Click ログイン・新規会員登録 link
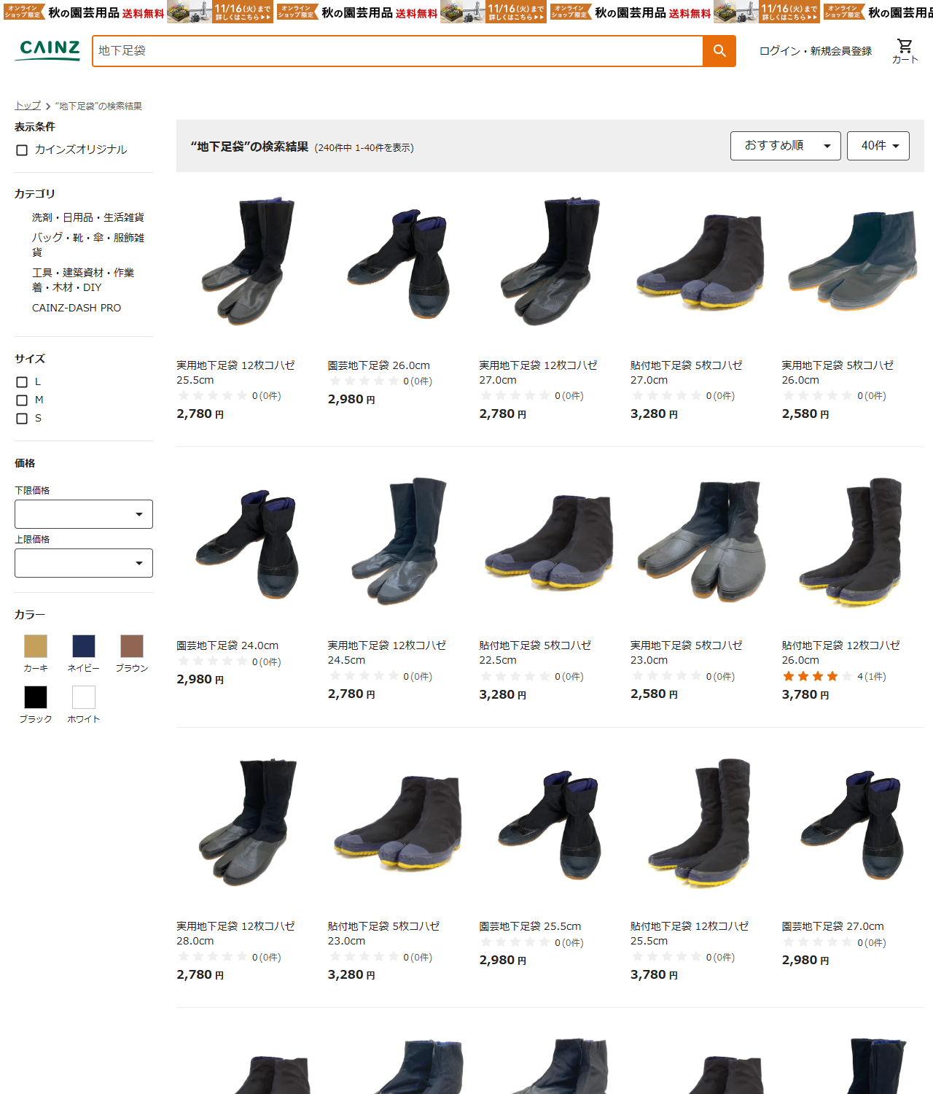Image resolution: width=933 pixels, height=1094 pixels. [816, 51]
